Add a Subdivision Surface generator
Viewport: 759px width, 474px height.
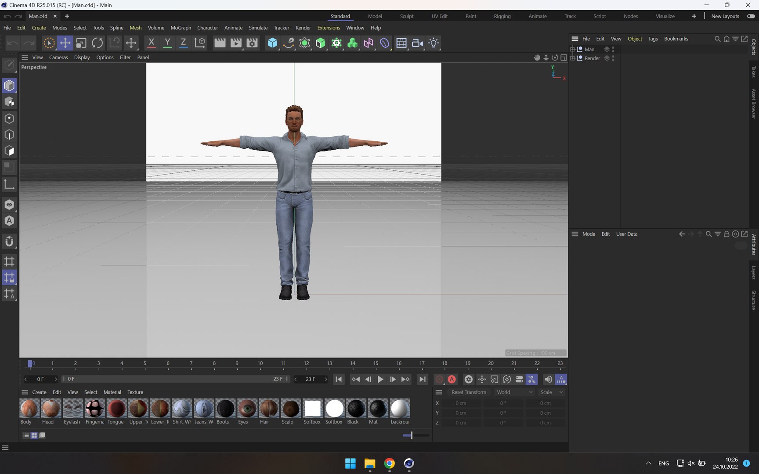pyautogui.click(x=304, y=43)
